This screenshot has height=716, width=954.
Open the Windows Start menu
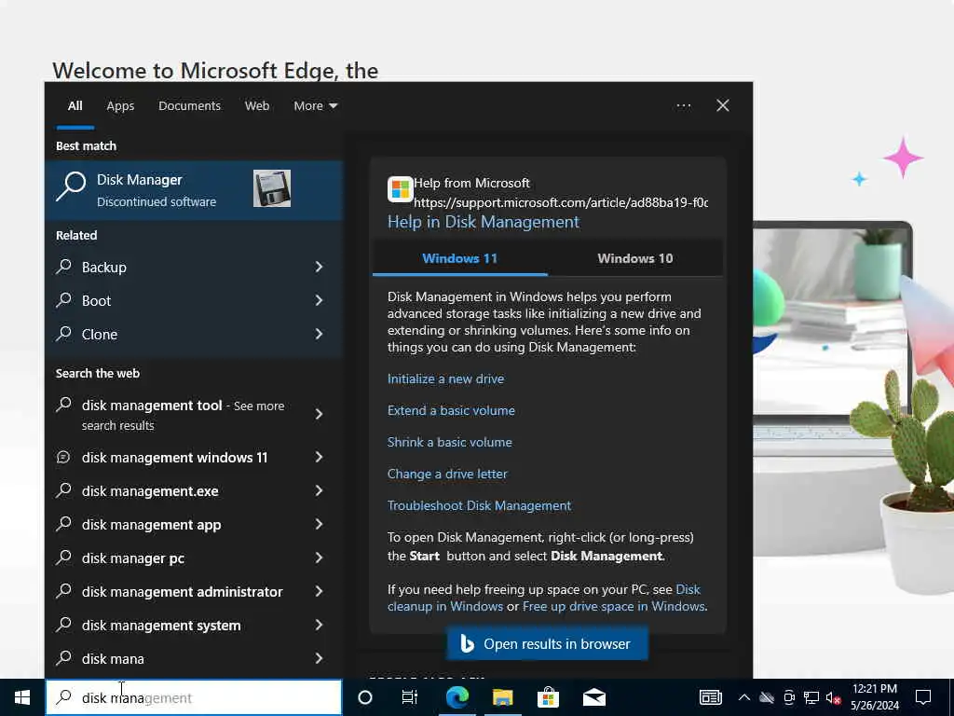pos(22,697)
